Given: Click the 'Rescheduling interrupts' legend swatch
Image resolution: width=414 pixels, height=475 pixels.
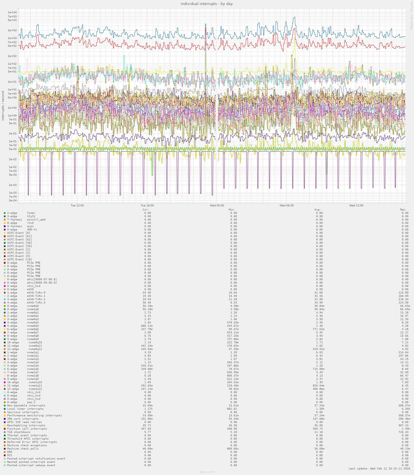Looking at the screenshot, I should click(x=5, y=425).
